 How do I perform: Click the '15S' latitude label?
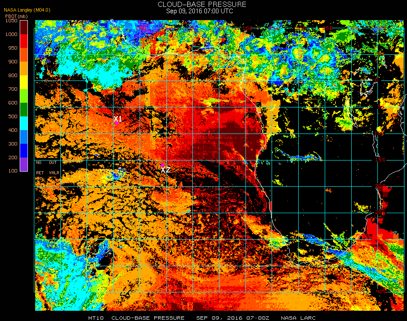point(380,160)
